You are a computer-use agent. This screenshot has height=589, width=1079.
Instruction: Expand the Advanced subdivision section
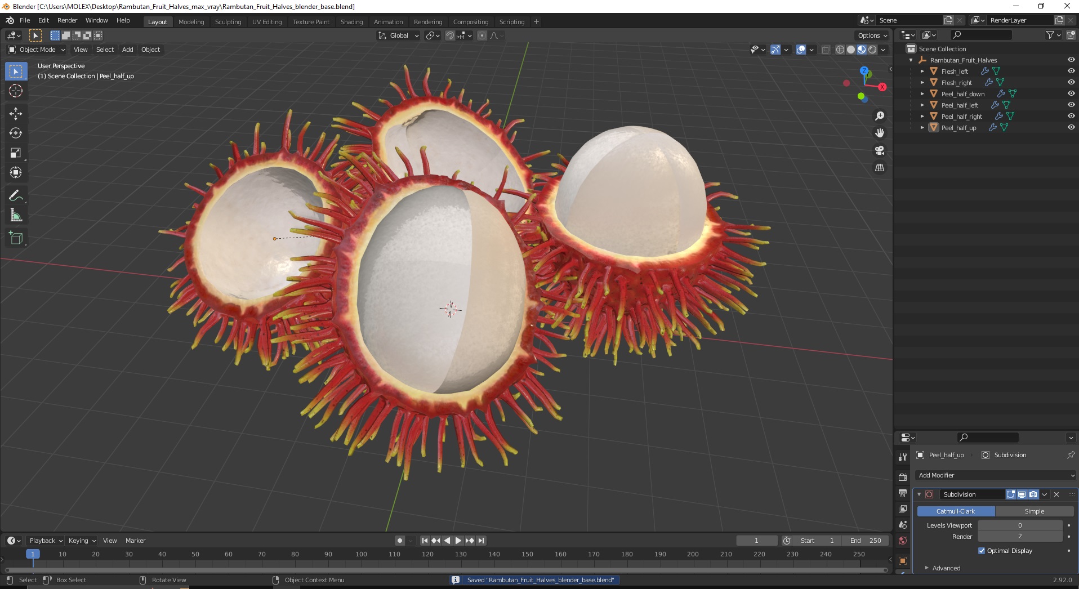pyautogui.click(x=946, y=568)
